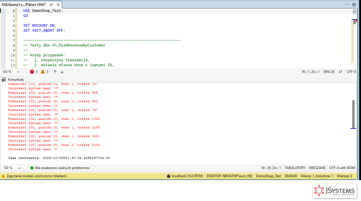The image size is (361, 201).
Task: Click the W.: 1, Zn.: 1 position indicator
Action: (311, 72)
